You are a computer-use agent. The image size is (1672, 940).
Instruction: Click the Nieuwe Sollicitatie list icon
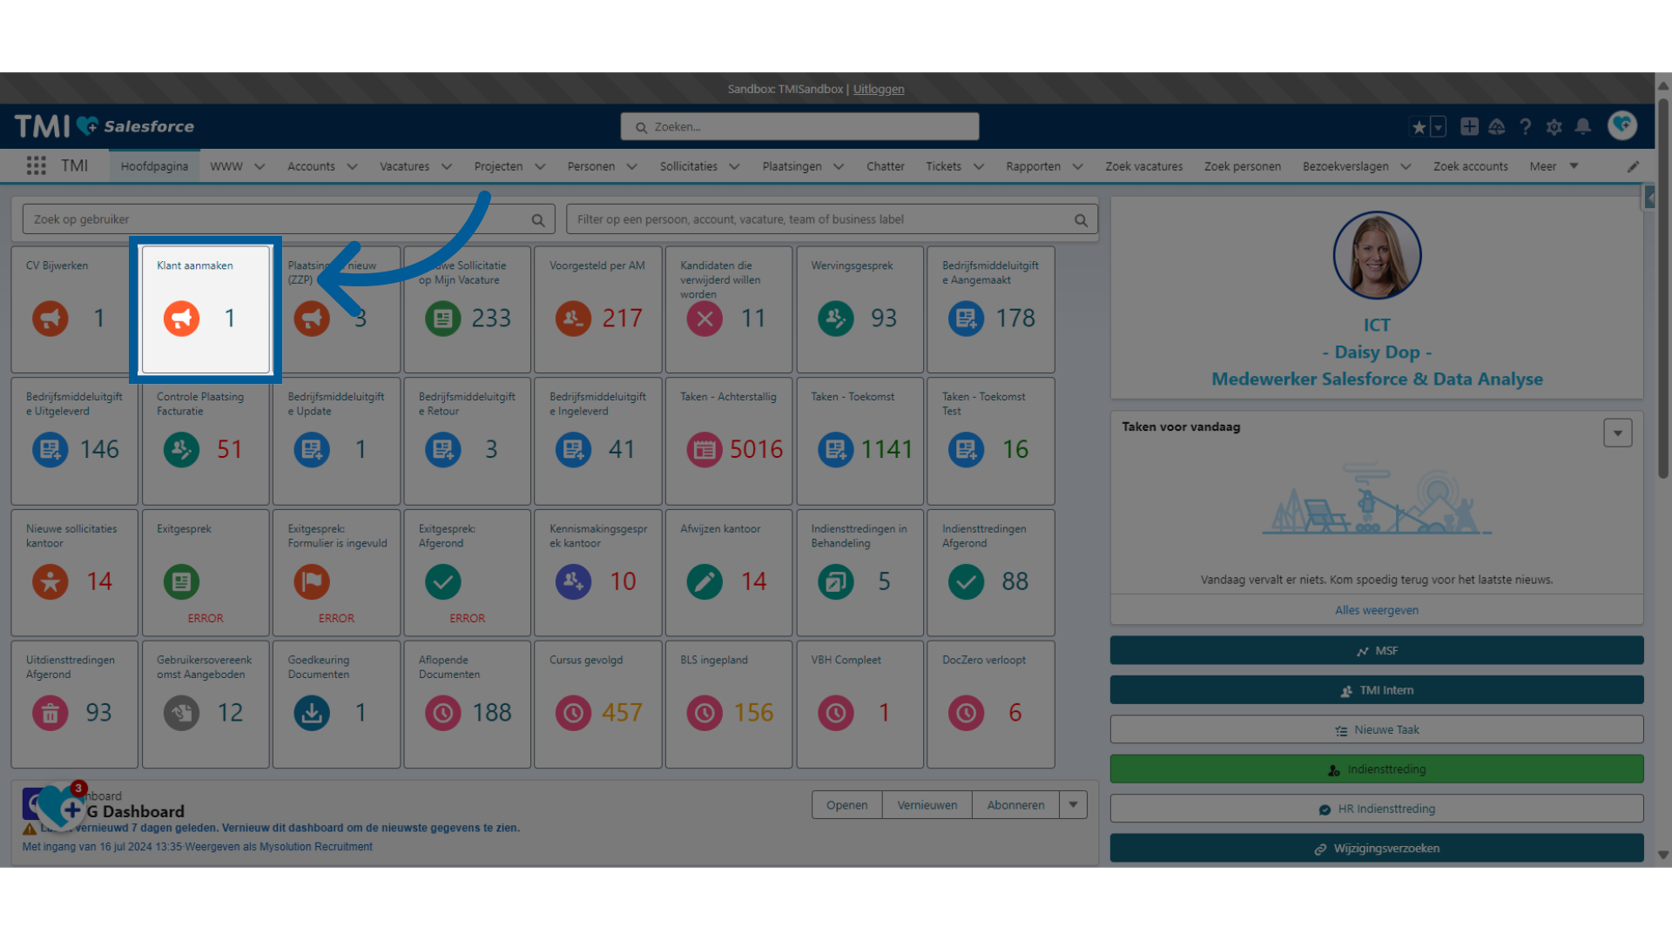point(442,318)
